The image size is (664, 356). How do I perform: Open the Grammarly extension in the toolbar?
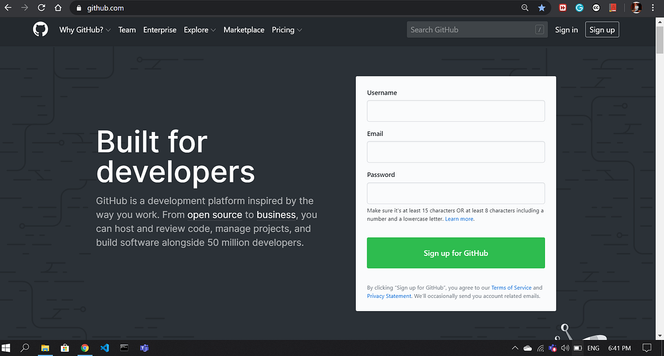579,8
